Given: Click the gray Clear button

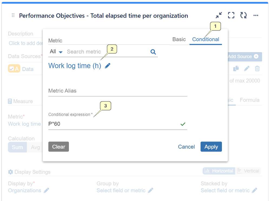Looking at the screenshot, I should [x=59, y=147].
